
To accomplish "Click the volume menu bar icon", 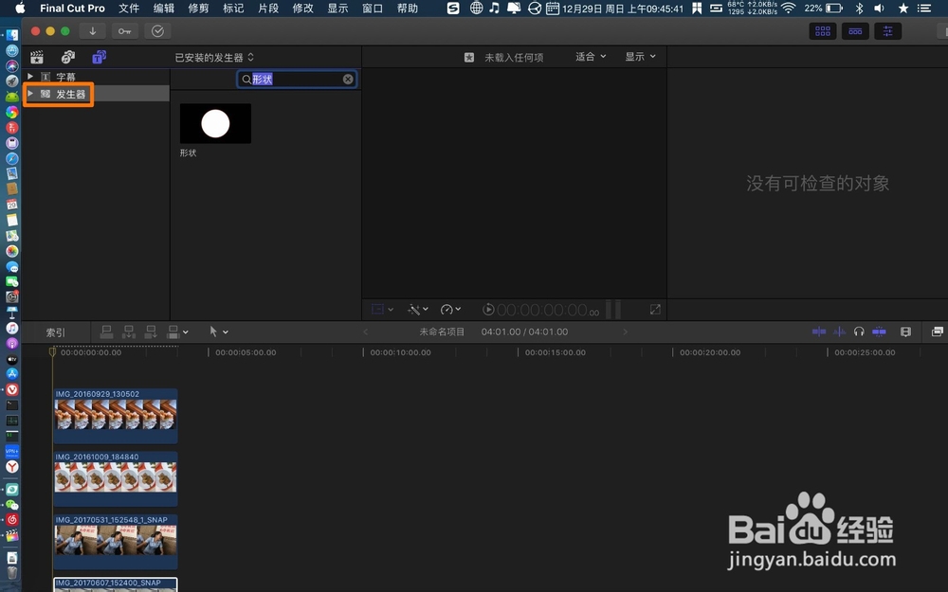I will tap(879, 8).
